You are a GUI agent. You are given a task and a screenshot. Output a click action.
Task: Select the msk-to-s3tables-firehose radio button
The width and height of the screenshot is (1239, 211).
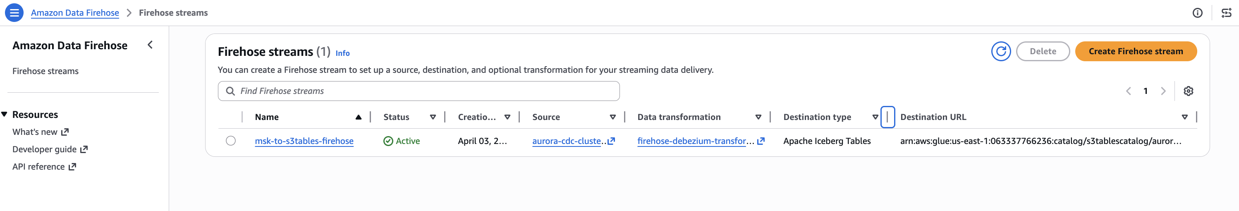coord(231,141)
